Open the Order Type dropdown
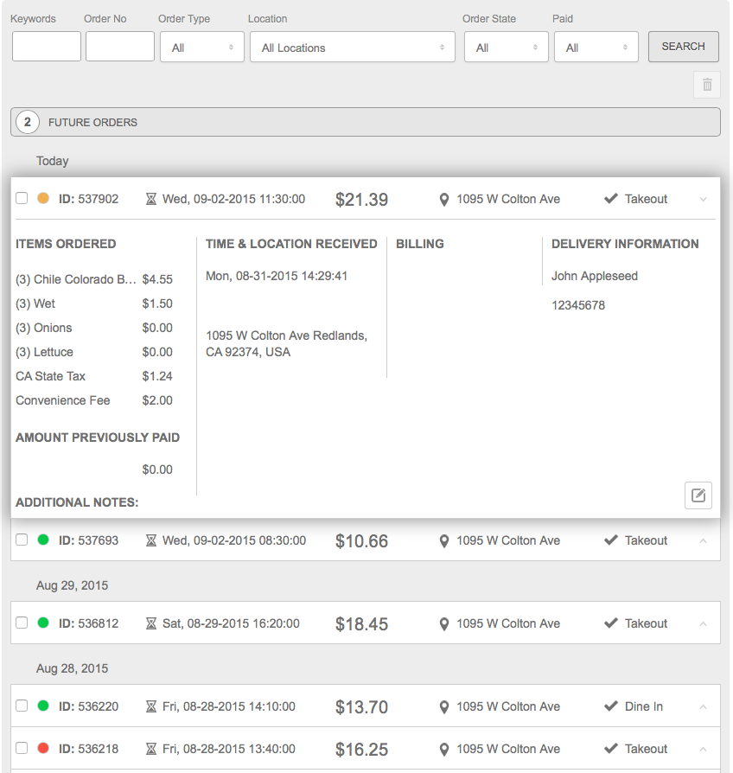Viewport: 733px width, 773px height. tap(202, 48)
